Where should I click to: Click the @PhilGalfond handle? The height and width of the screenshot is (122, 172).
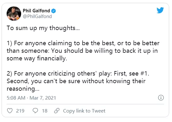tap(37, 16)
